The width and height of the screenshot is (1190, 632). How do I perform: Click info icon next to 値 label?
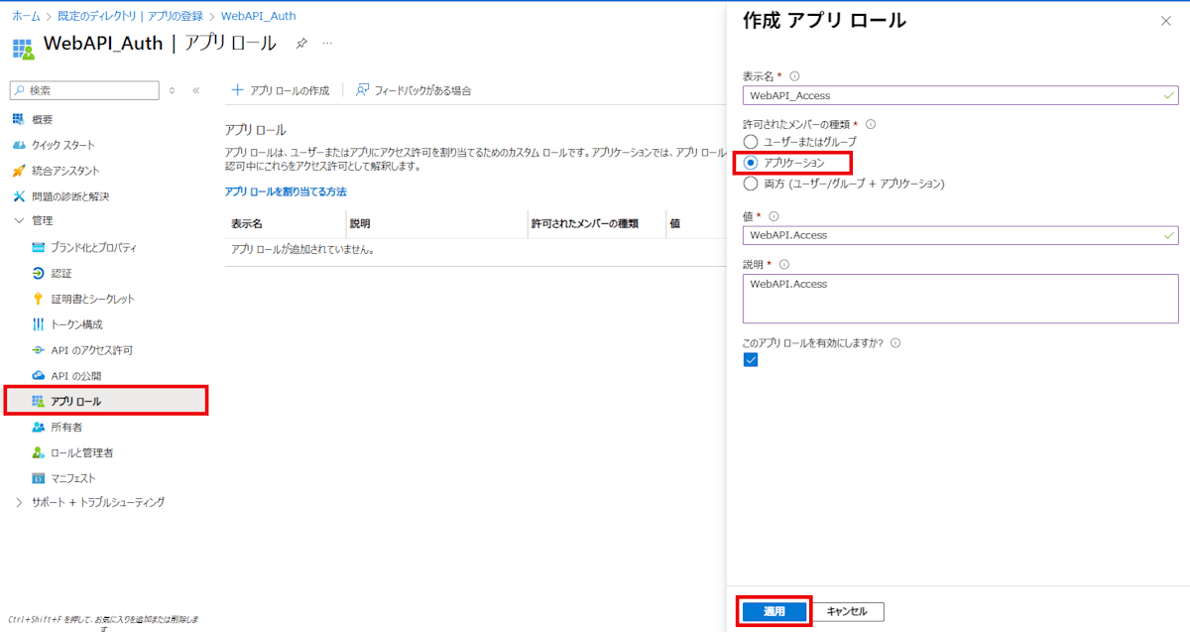(773, 215)
